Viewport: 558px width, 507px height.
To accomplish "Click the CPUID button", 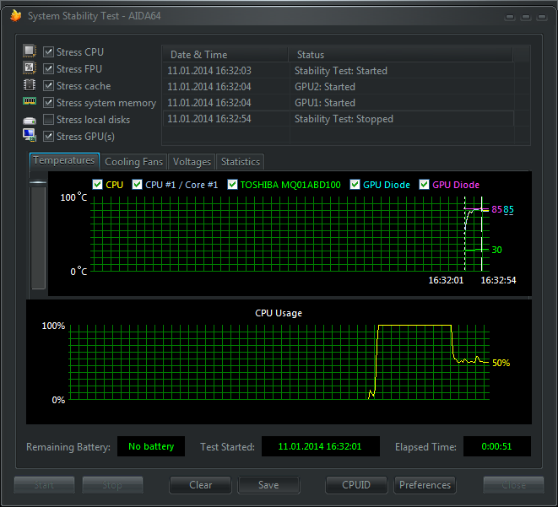I will click(356, 485).
